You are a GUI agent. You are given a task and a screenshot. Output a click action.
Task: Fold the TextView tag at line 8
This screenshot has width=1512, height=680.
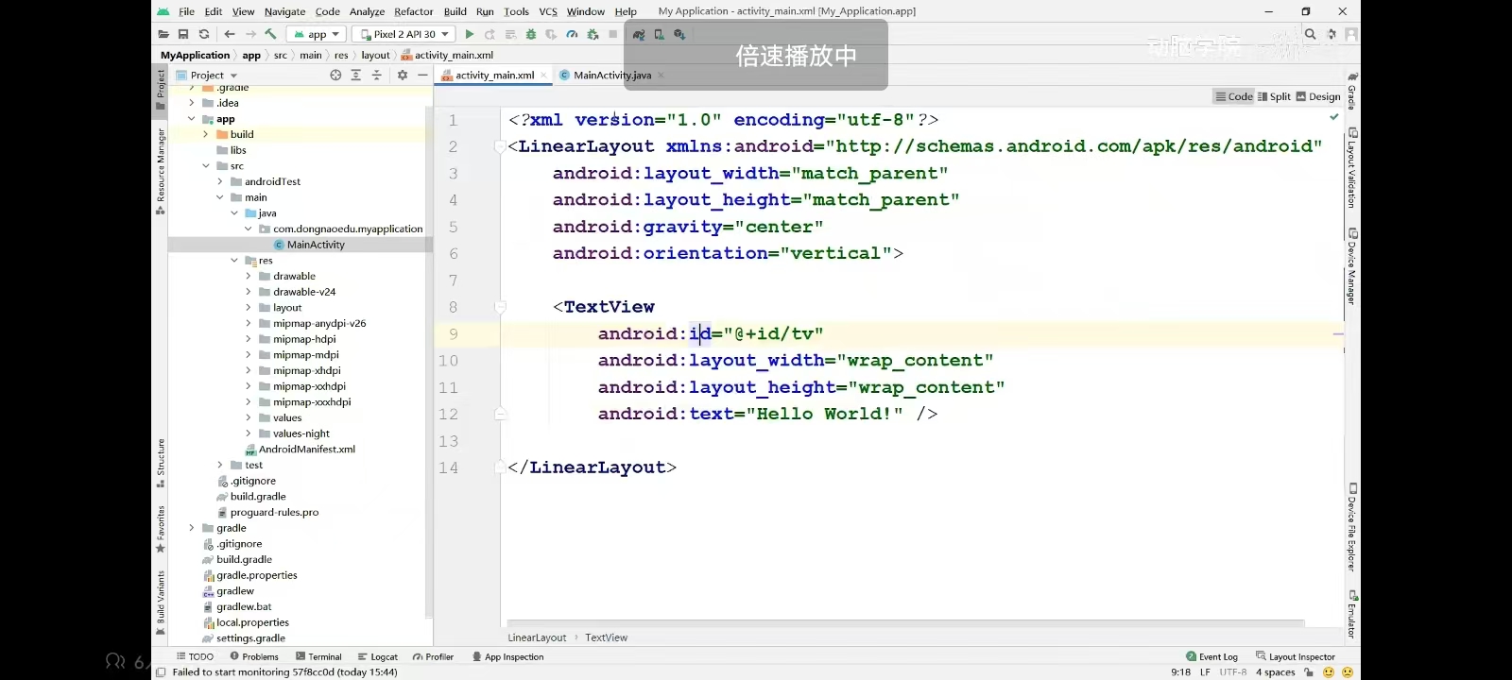500,307
